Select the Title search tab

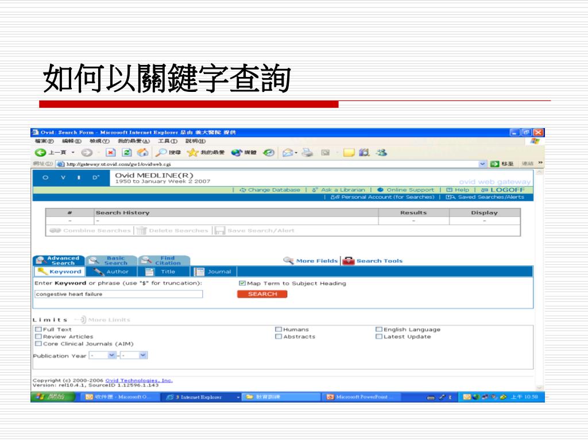point(163,272)
